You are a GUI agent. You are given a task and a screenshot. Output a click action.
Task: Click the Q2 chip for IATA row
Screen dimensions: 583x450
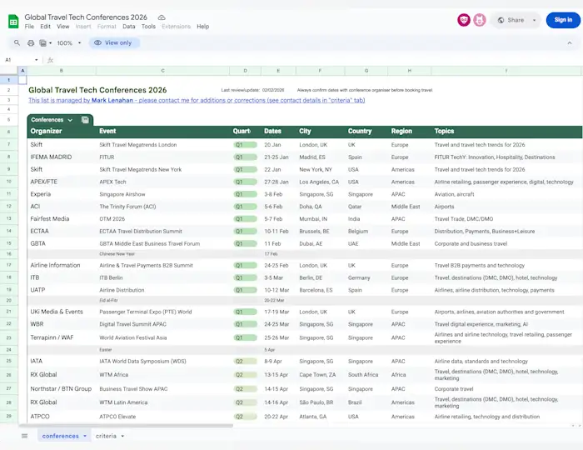pyautogui.click(x=245, y=361)
